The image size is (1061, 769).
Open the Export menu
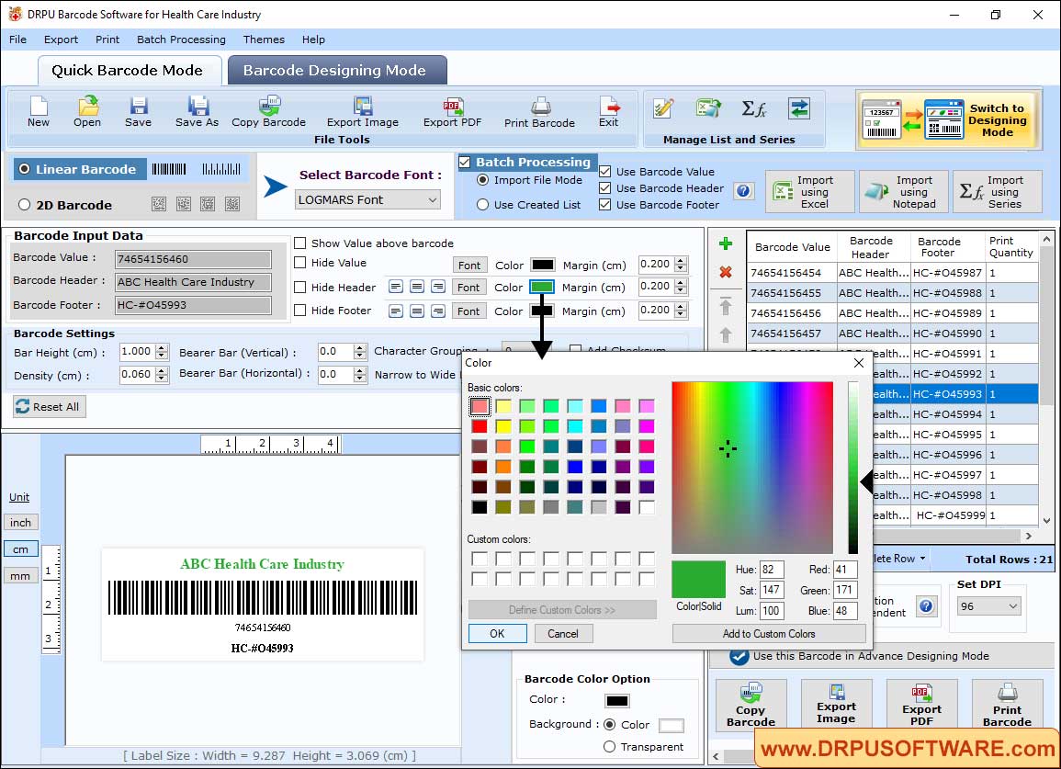click(61, 40)
